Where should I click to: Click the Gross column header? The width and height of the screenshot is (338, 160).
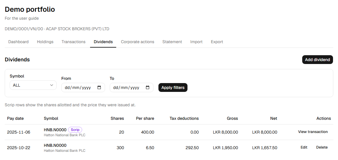coord(232,118)
